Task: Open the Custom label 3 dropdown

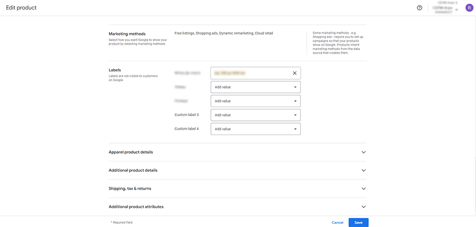Action: [255, 115]
